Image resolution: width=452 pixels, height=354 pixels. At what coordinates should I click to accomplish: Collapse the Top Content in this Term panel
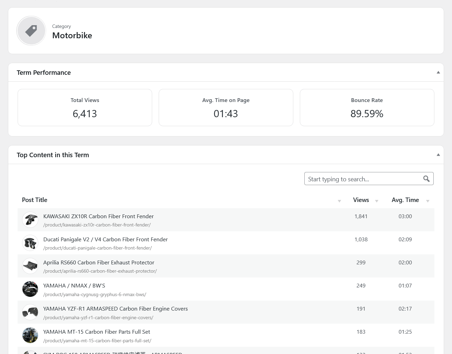click(438, 155)
